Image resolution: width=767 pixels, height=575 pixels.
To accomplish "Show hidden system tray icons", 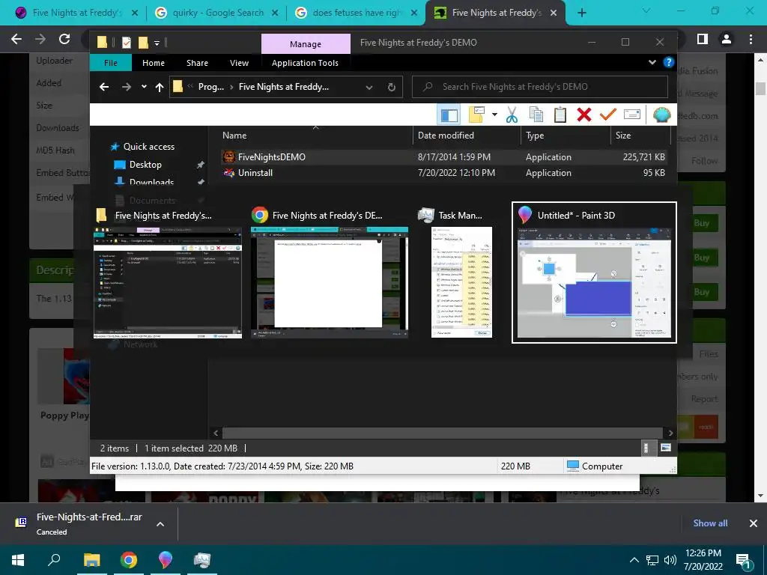I will [634, 560].
